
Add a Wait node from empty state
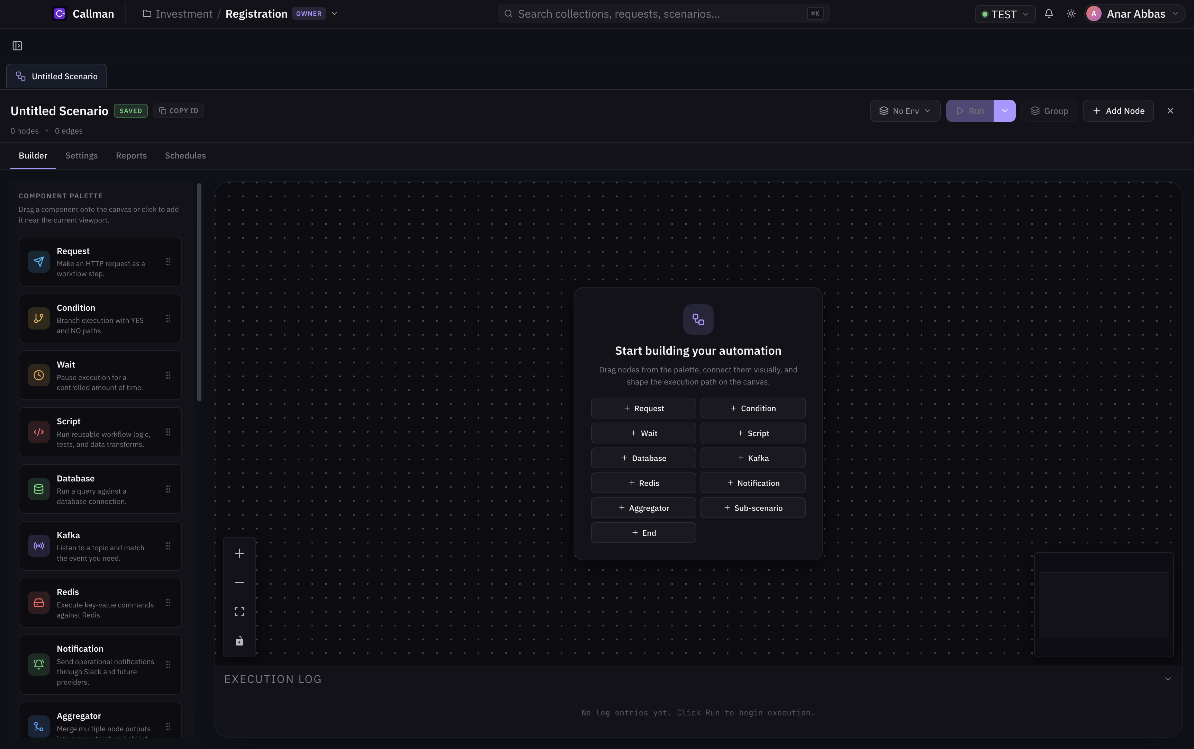(x=643, y=433)
